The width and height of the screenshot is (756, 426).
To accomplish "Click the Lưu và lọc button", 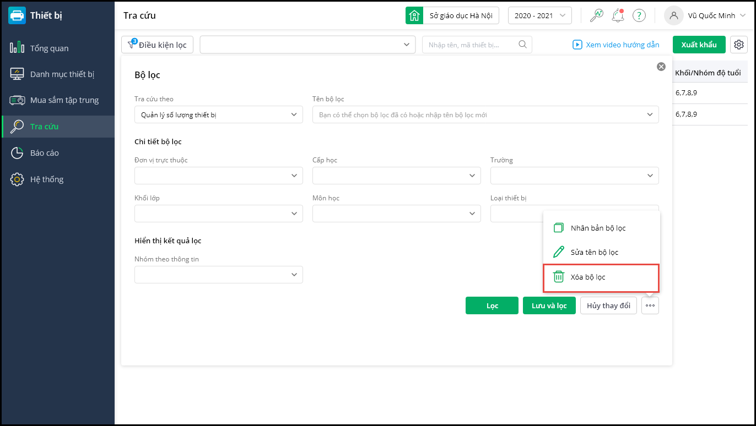I will [x=549, y=305].
